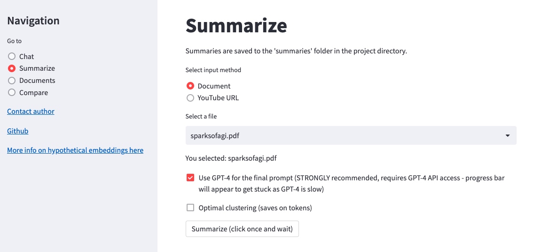Image resolution: width=534 pixels, height=252 pixels.
Task: Open hypothetical embeddings info link
Action: [75, 150]
